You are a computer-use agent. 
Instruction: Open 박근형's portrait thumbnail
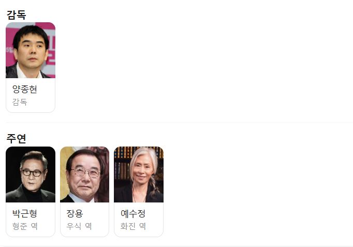(31, 175)
